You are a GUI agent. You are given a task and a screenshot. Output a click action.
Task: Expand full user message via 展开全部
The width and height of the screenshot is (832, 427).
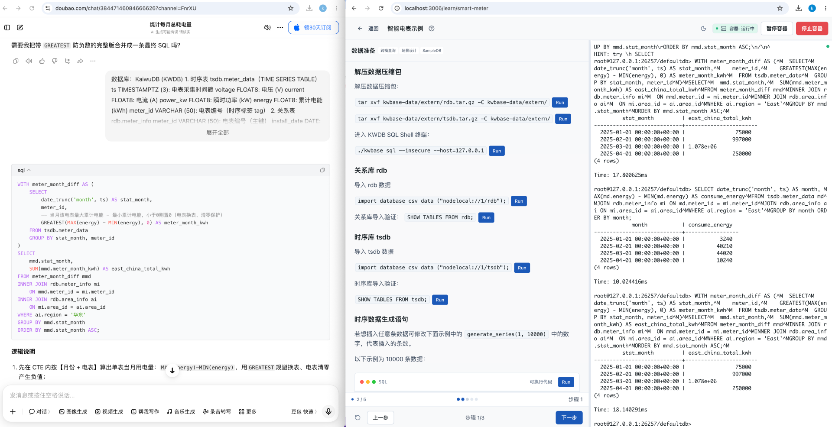218,133
